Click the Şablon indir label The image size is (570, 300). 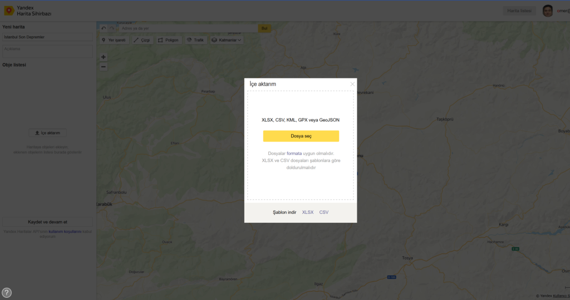point(284,212)
